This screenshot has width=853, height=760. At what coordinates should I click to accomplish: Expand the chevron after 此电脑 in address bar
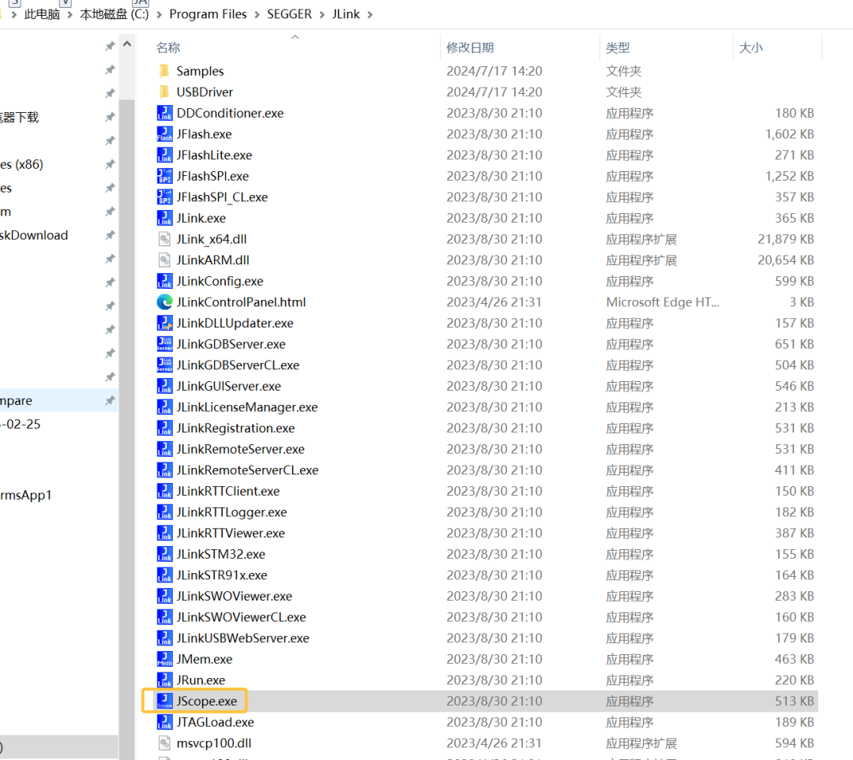pos(70,15)
